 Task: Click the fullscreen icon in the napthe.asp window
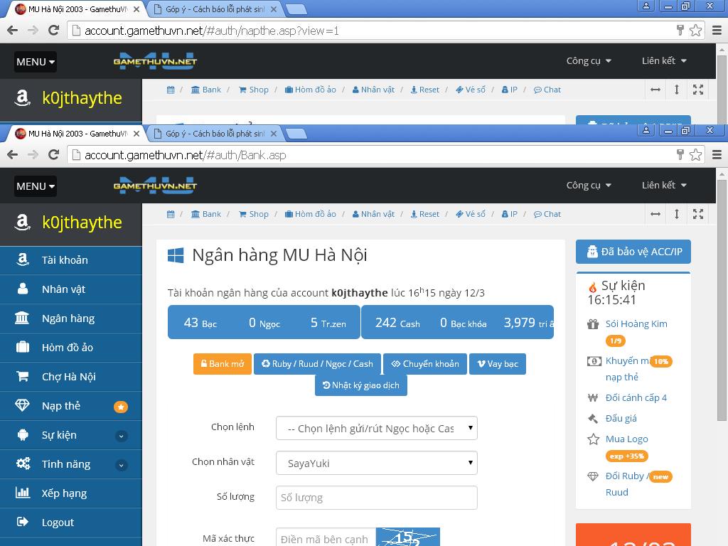pos(698,90)
